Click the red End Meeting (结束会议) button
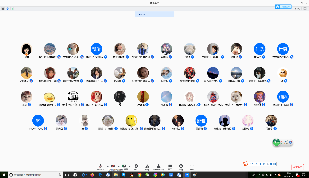 (x=297, y=167)
